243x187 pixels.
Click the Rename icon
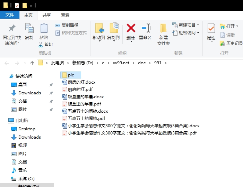click(145, 31)
